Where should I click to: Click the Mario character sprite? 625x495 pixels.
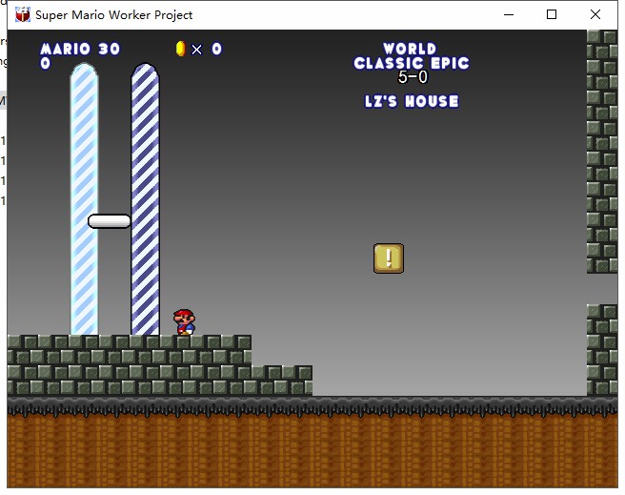[x=184, y=321]
